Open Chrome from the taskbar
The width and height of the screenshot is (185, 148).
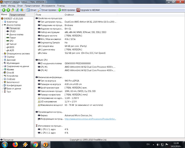pyautogui.click(x=35, y=145)
